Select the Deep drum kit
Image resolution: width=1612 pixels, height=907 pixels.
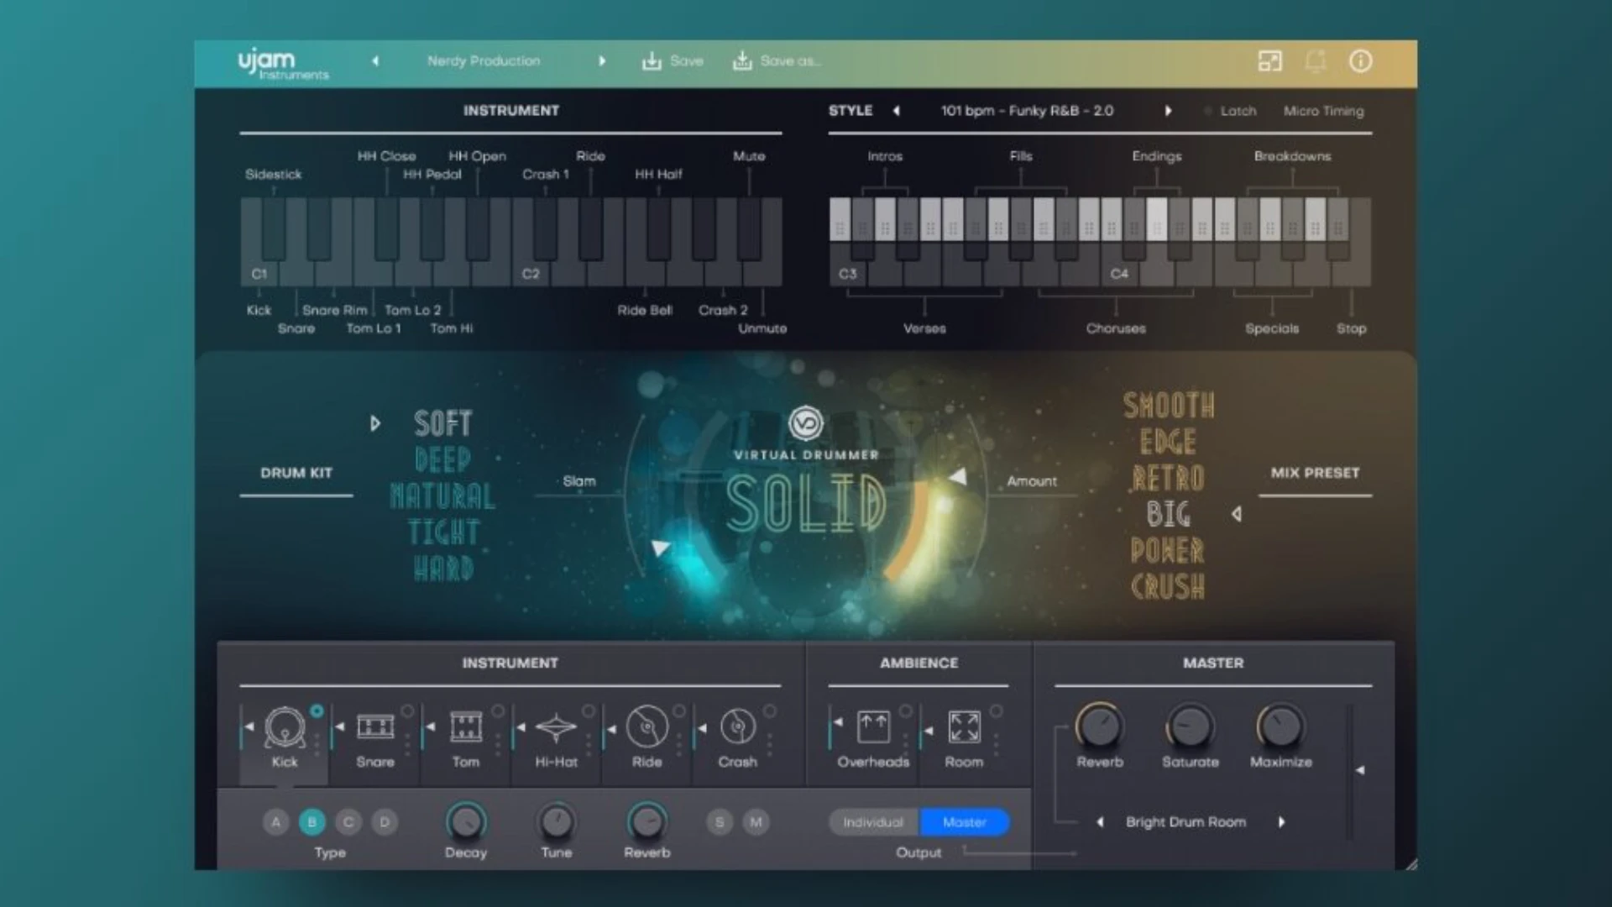pos(442,459)
